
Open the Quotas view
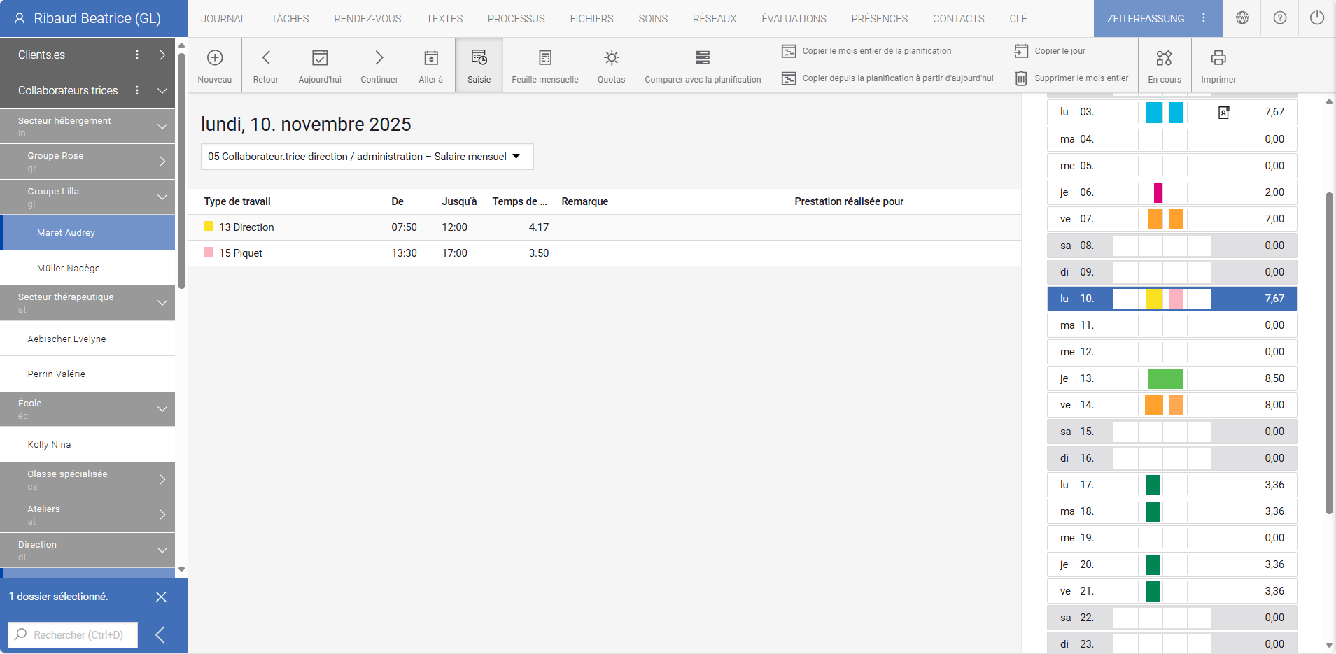point(610,64)
